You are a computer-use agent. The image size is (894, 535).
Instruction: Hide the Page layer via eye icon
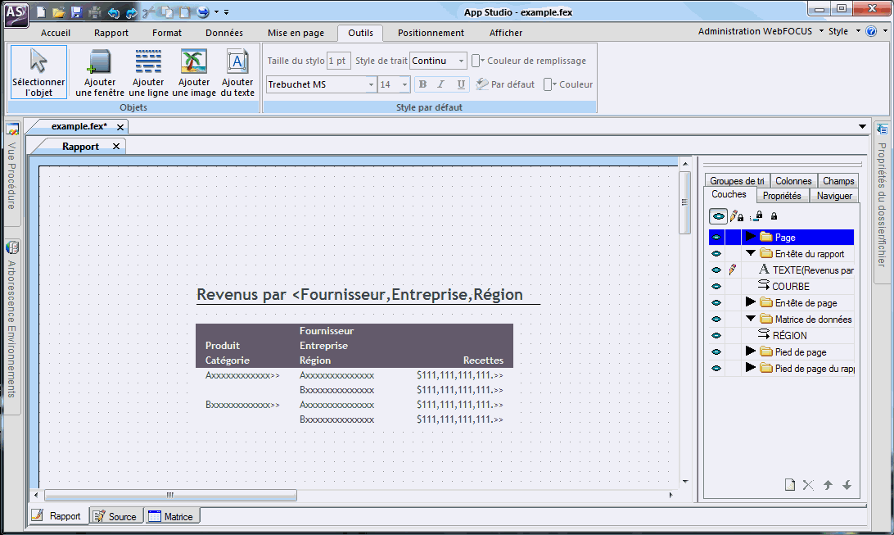pyautogui.click(x=716, y=238)
